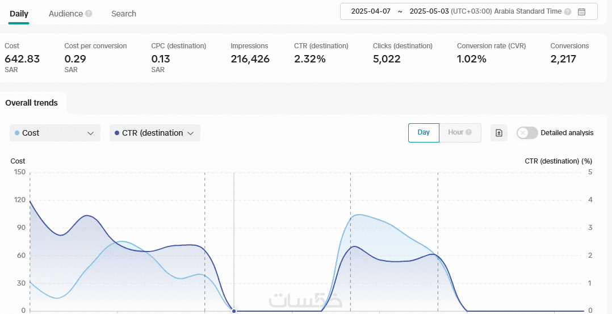Image resolution: width=612 pixels, height=314 pixels.
Task: Click the Detailed analysis label
Action: click(567, 133)
